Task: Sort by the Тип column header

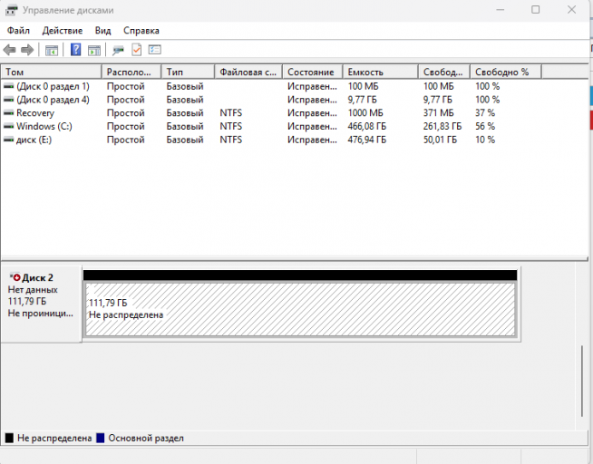Action: [x=188, y=72]
